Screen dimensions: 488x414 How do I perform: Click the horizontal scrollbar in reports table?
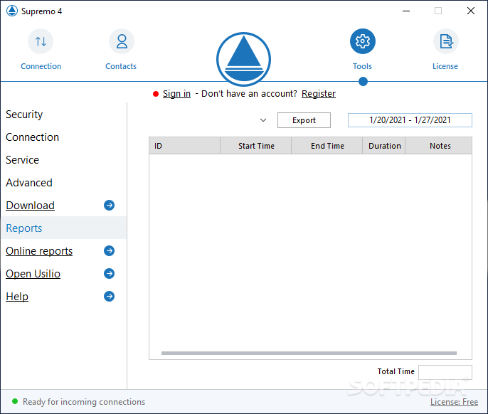pos(309,353)
